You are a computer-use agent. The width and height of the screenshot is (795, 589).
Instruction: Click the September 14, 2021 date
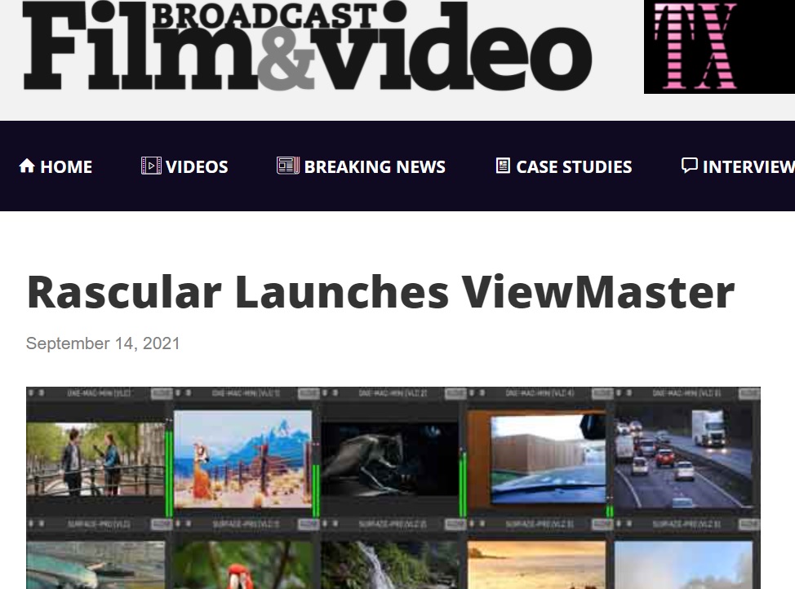pyautogui.click(x=103, y=343)
